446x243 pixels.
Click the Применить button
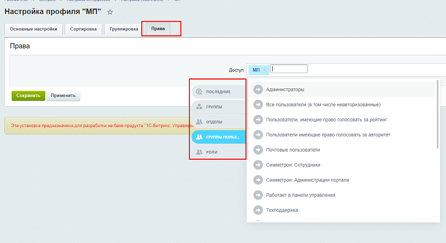[63, 96]
